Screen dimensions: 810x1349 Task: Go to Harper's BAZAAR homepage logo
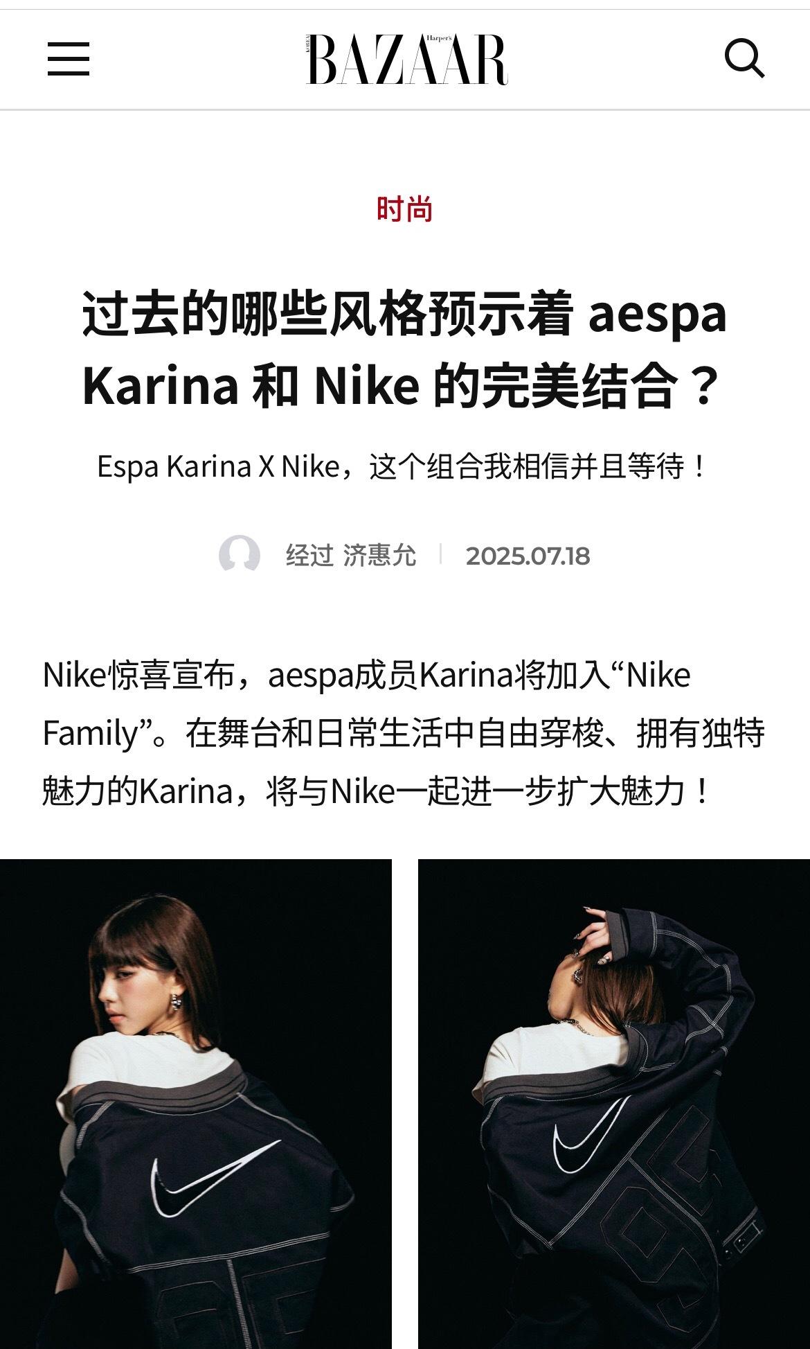(407, 60)
